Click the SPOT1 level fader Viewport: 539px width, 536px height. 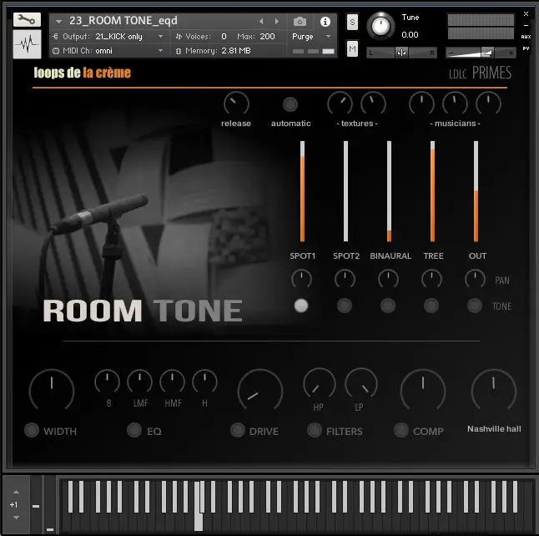coord(302,191)
